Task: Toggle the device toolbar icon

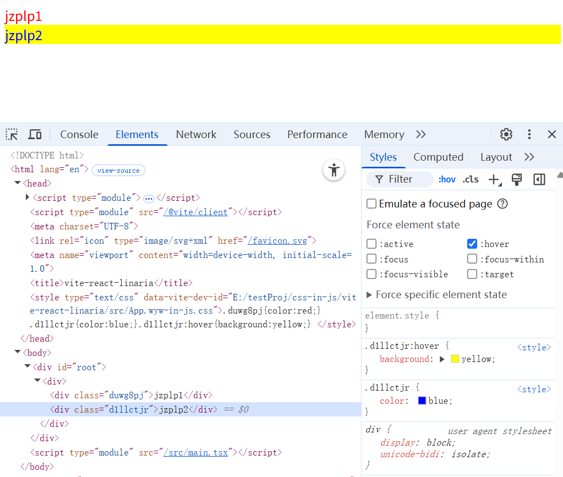Action: point(35,135)
